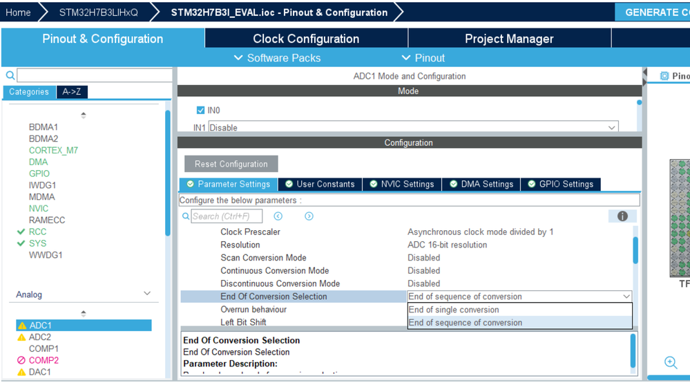The height and width of the screenshot is (385, 690).
Task: Select ADC2 in the Analog list
Action: (40, 337)
